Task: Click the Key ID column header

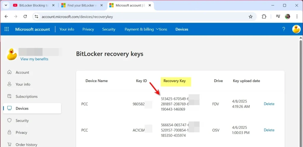Action: point(141,81)
